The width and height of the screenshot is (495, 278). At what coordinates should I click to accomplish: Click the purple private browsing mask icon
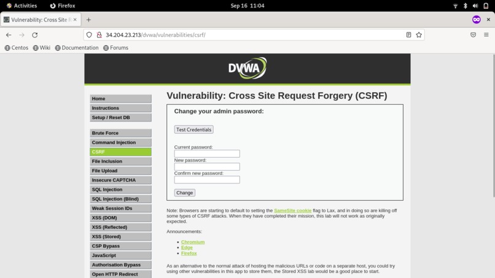point(477,20)
